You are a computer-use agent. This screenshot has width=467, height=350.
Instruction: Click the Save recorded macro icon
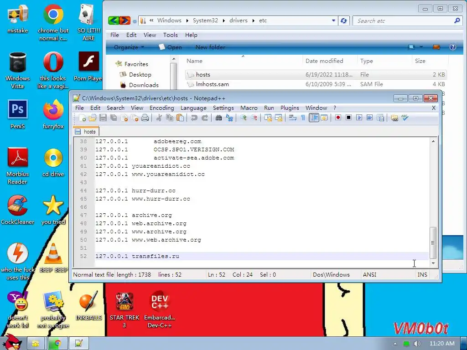(x=380, y=118)
